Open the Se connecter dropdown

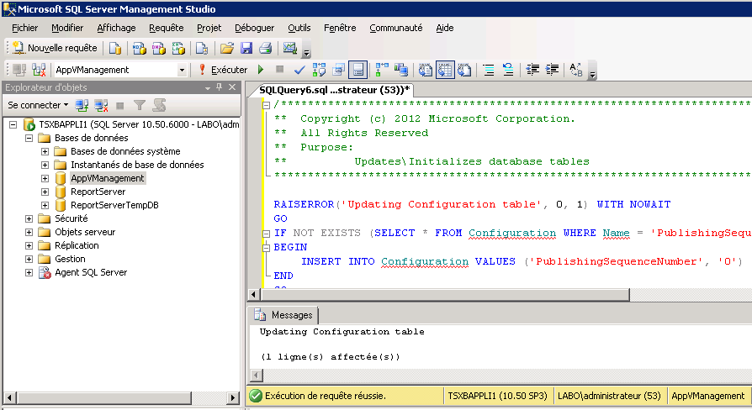(38, 105)
